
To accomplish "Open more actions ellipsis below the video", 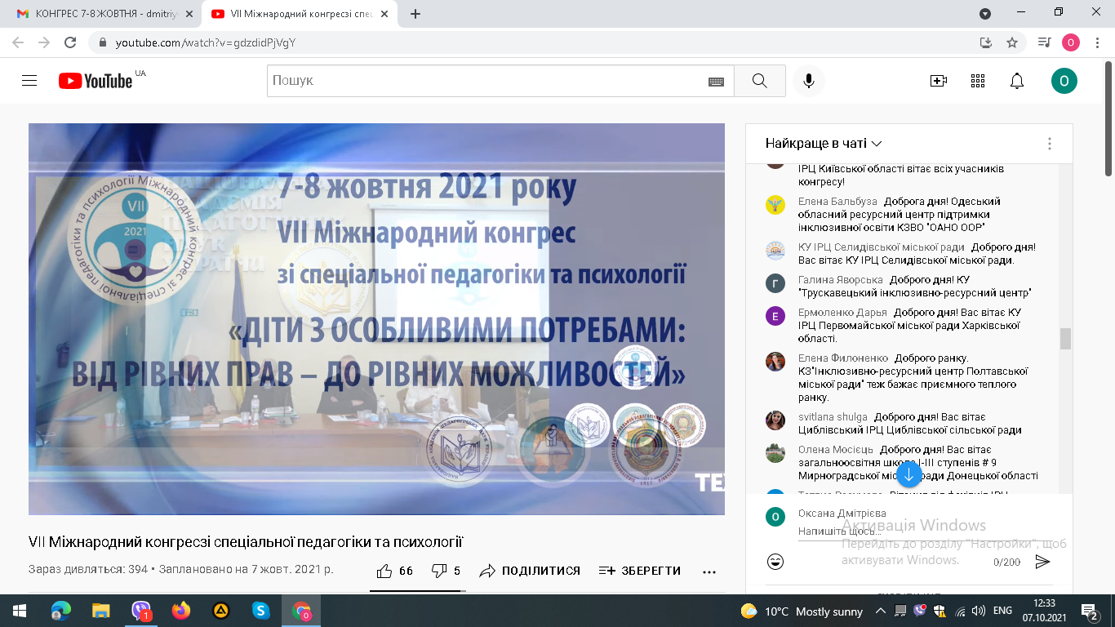I will tap(709, 571).
